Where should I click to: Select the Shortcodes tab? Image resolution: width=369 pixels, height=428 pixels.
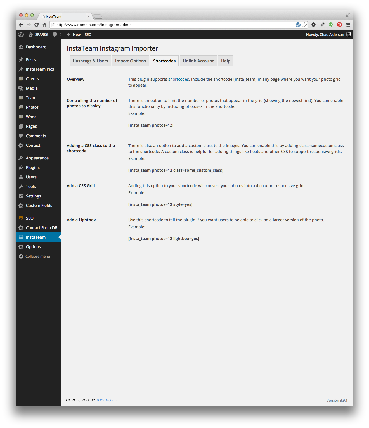(x=164, y=61)
